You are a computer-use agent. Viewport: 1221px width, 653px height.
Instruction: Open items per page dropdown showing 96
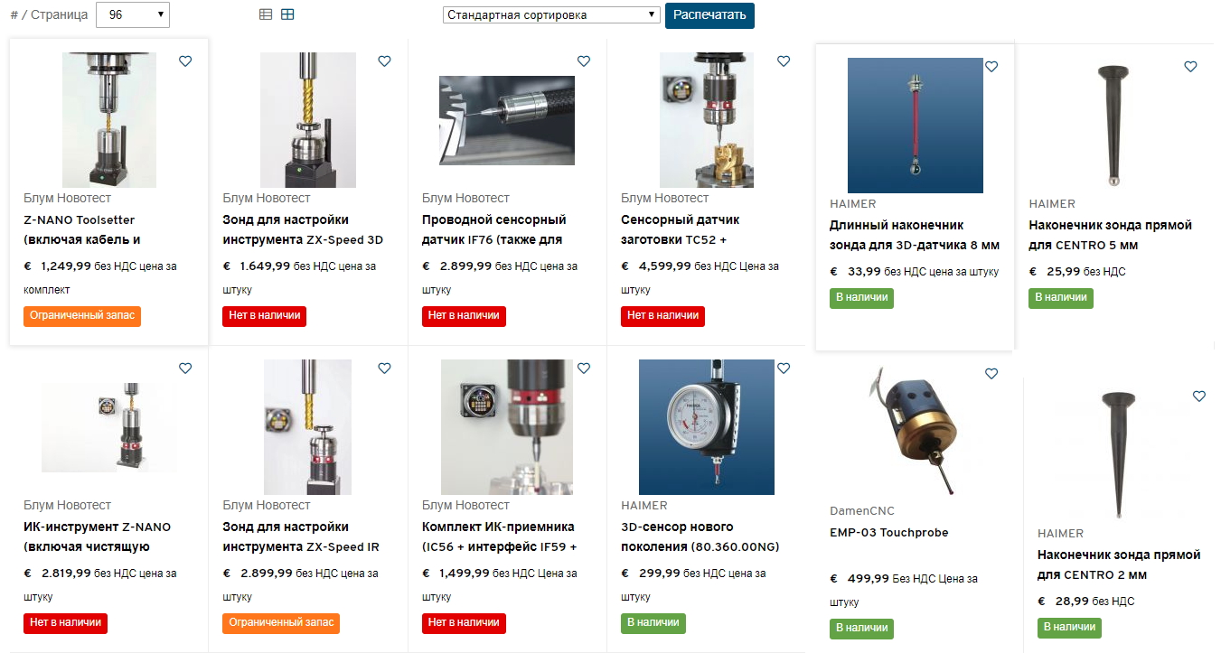click(133, 14)
